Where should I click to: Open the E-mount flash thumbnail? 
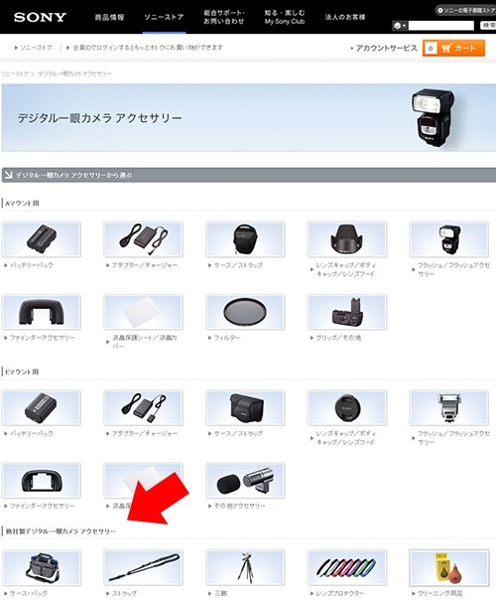point(448,407)
